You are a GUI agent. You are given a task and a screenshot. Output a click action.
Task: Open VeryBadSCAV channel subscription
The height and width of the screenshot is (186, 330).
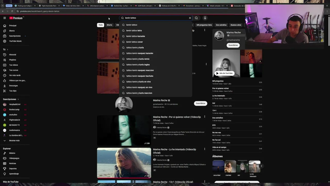point(15,104)
